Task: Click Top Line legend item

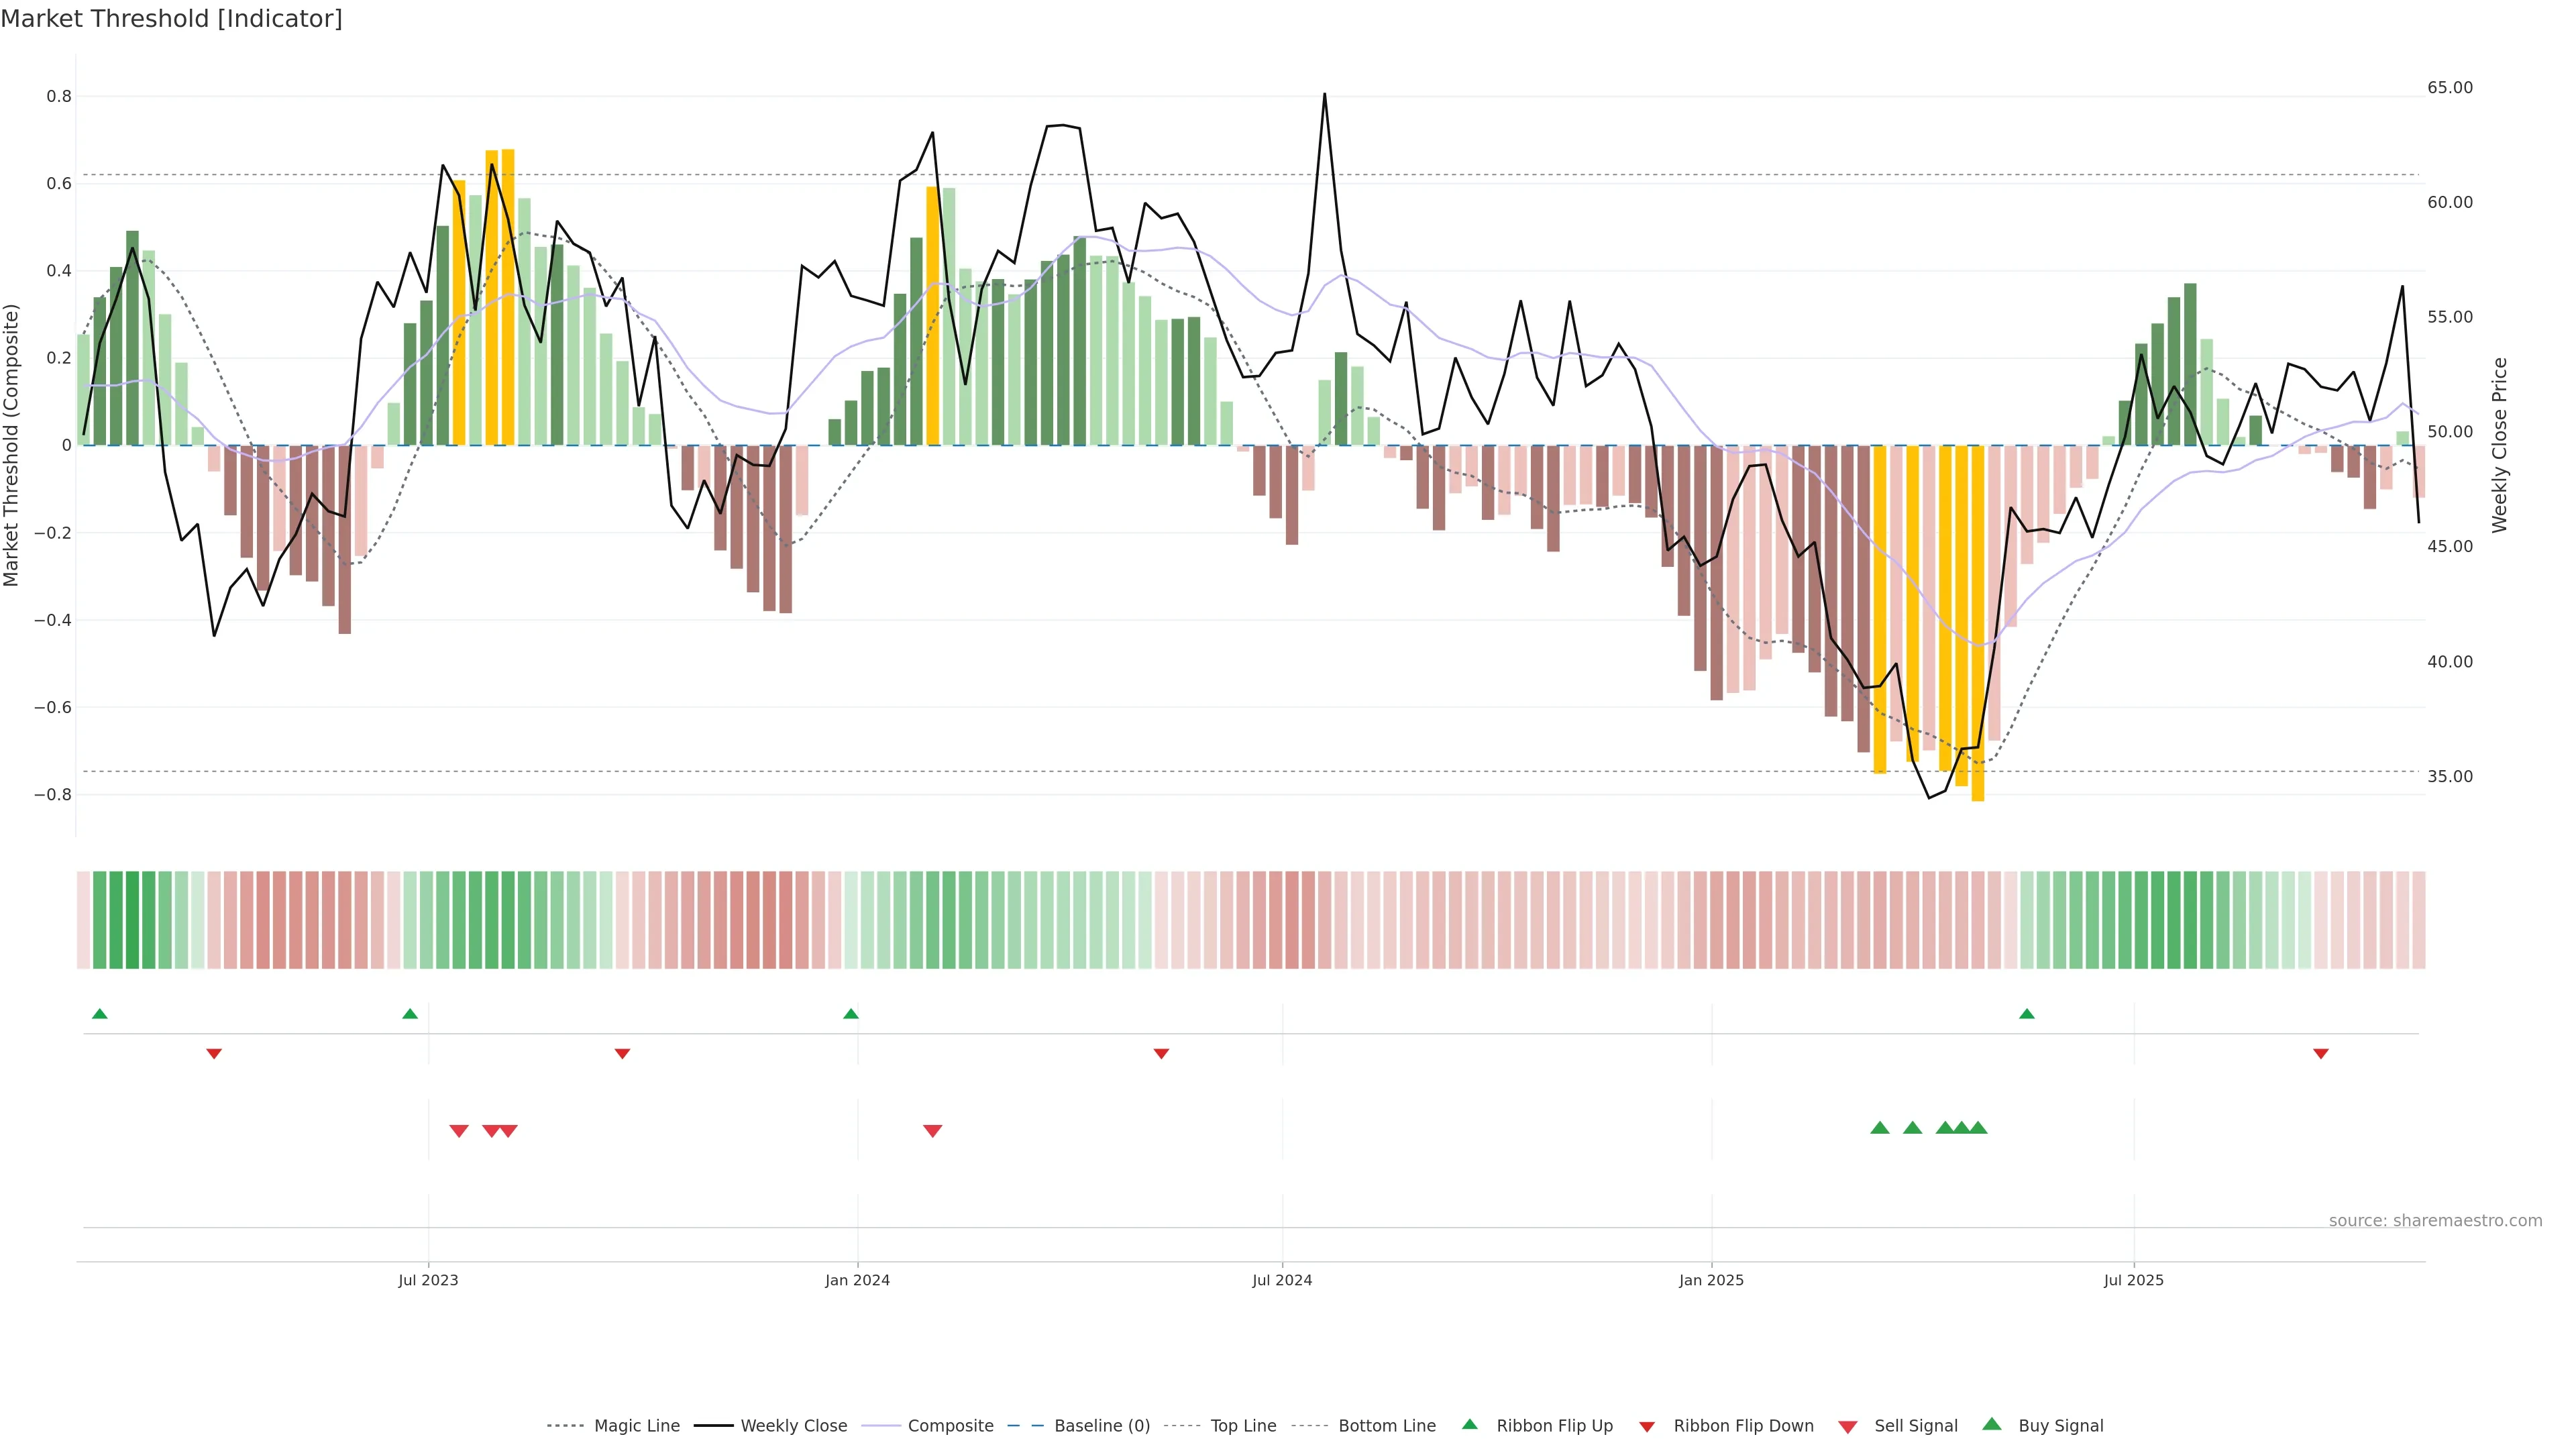Action: tap(1243, 1426)
